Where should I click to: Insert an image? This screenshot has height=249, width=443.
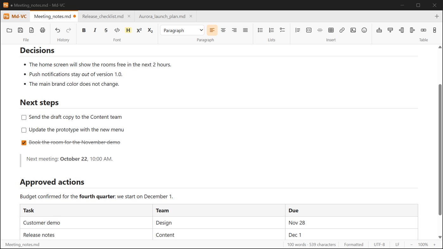353,30
